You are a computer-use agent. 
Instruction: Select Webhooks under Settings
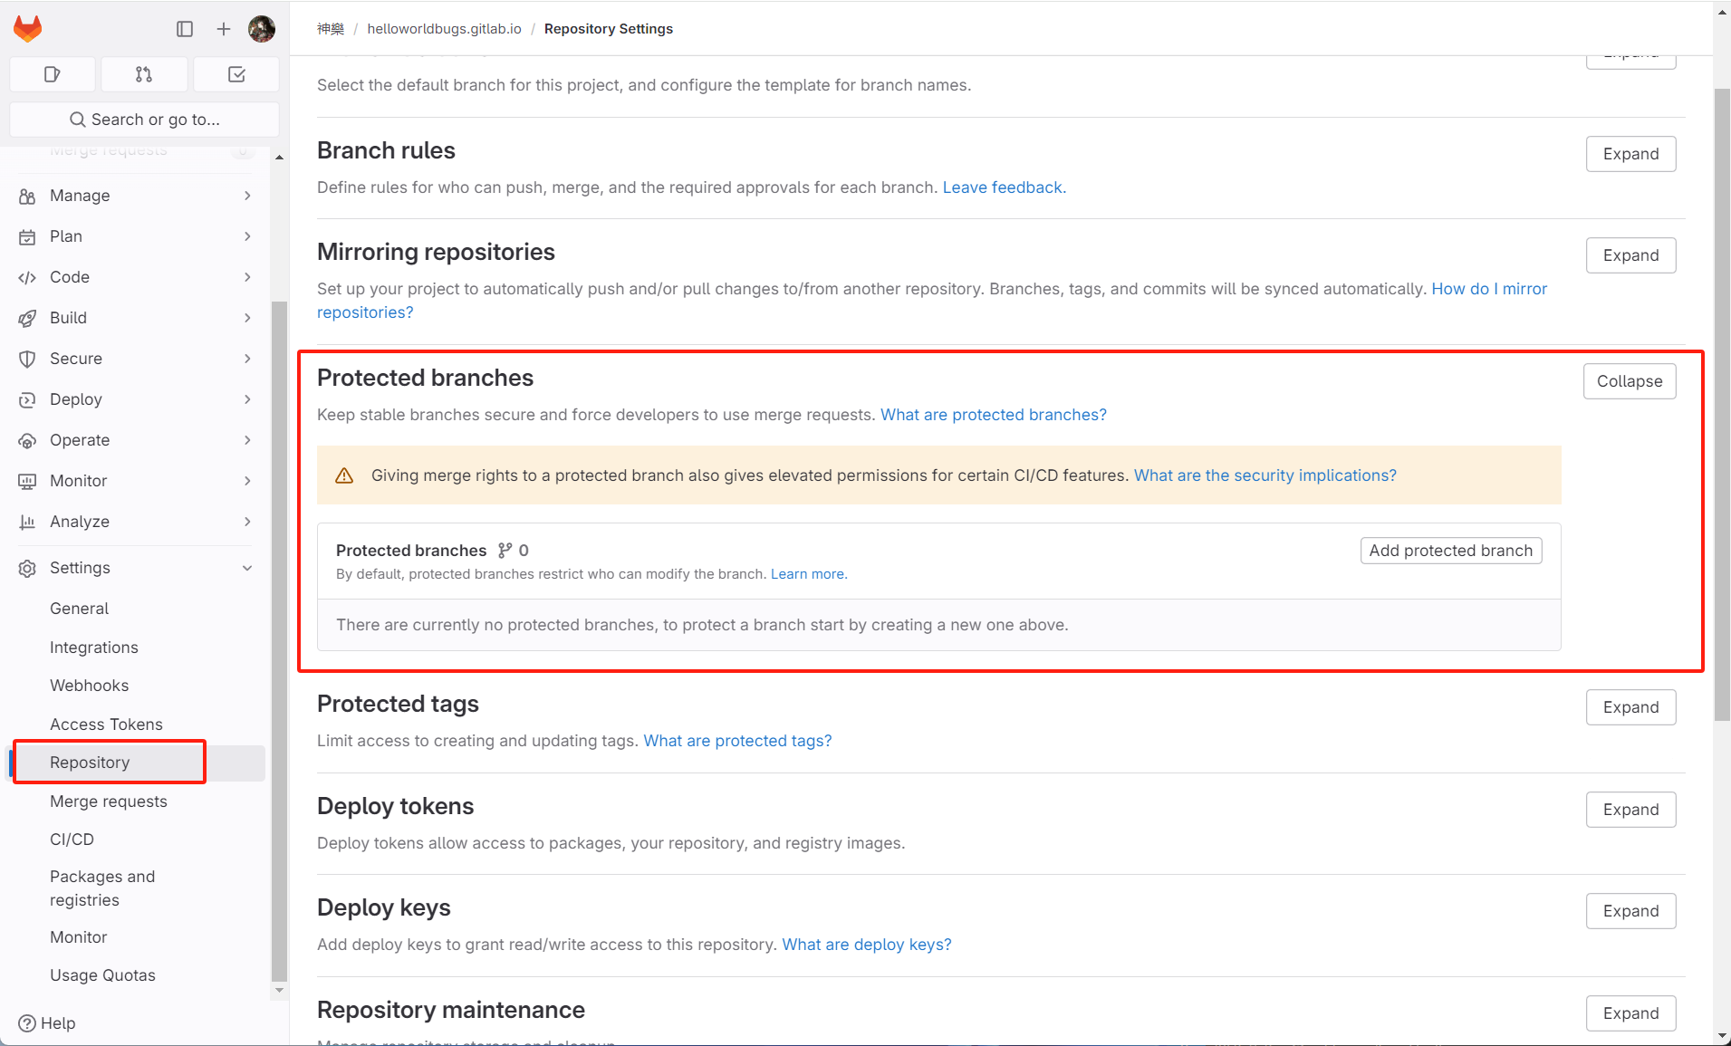point(89,686)
